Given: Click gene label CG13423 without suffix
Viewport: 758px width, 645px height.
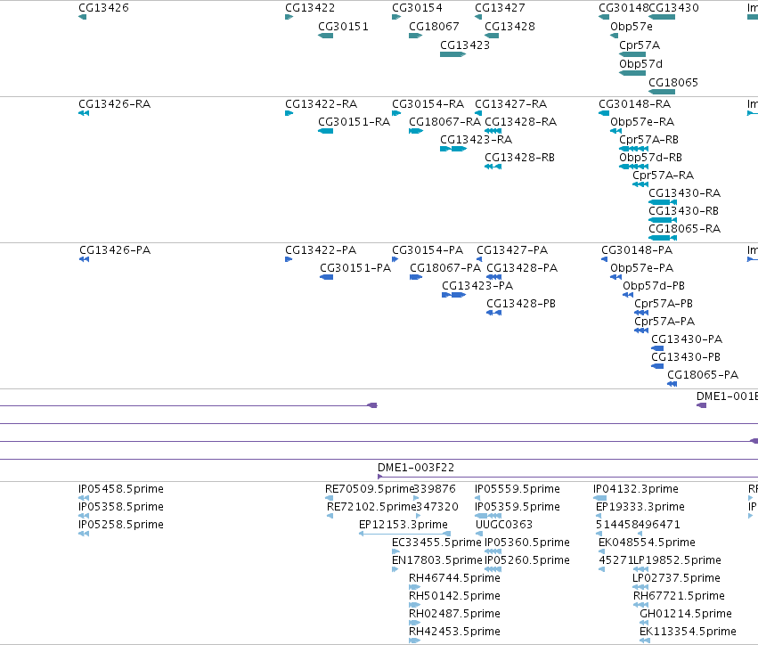Looking at the screenshot, I should tap(465, 45).
